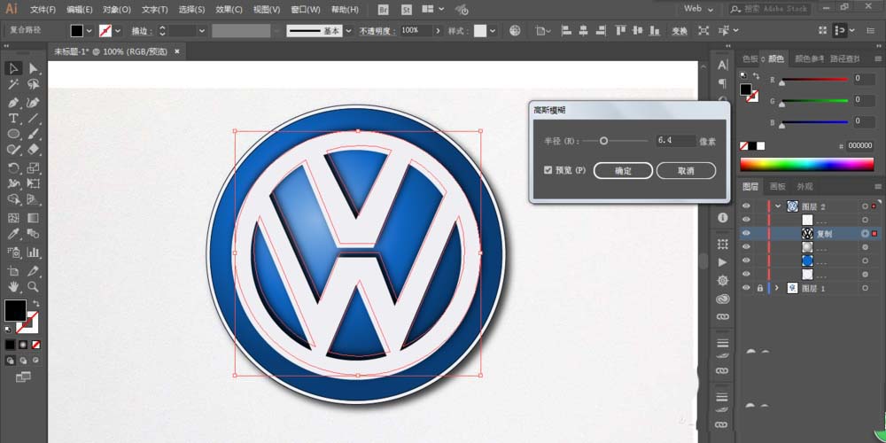Viewport: 886px width, 443px height.
Task: Select the Type tool in the toolbox
Action: [x=13, y=118]
